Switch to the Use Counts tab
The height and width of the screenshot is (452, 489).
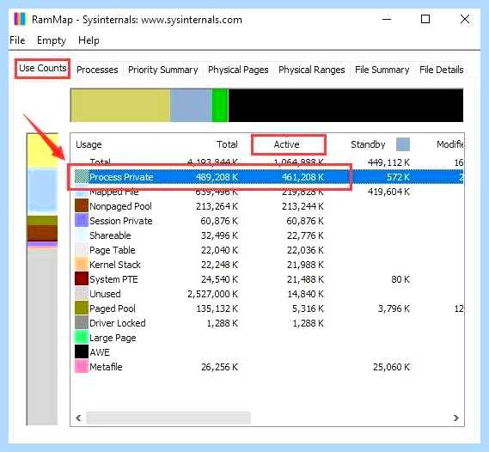coord(42,68)
